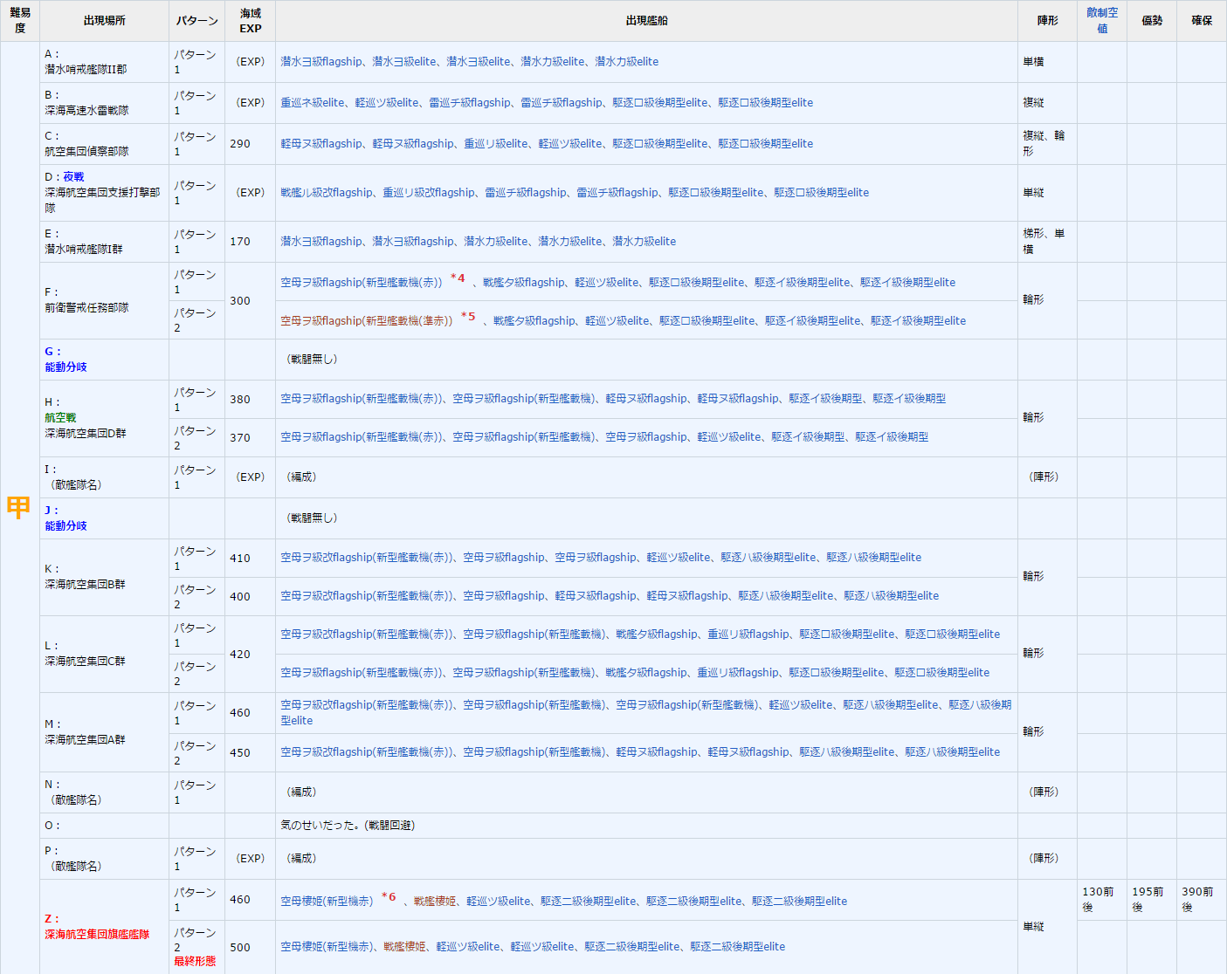1227x974 pixels.
Task: Open 空母ヲ級改flagship(新型艦載機(赤)) in M pattern 1
Action: 367,705
